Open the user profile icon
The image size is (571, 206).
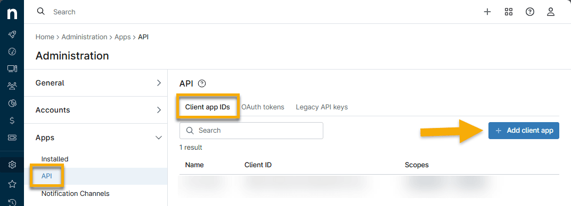tap(551, 12)
